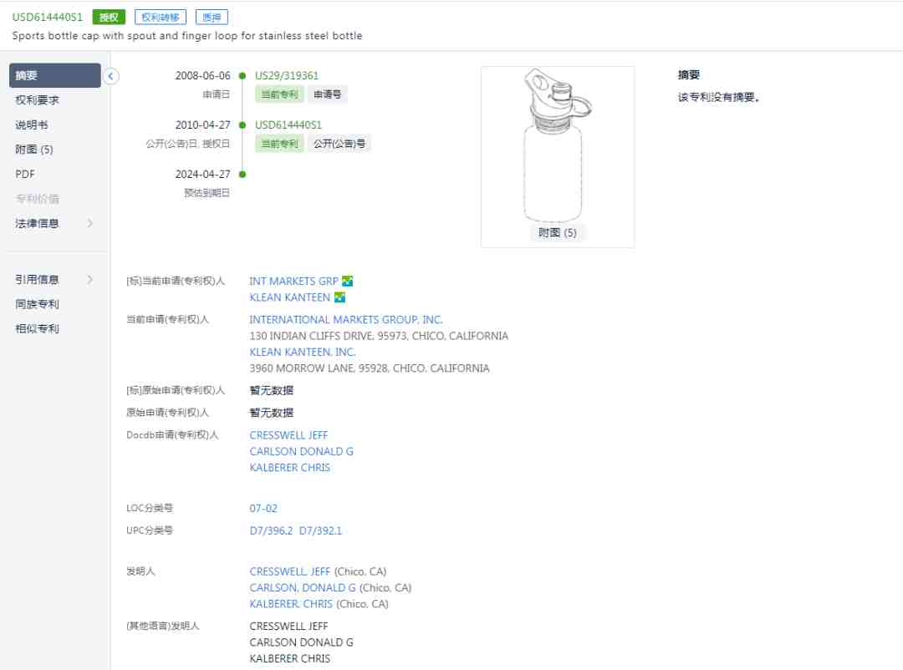The height and width of the screenshot is (670, 903).
Task: Open the standardized KLEAN KANTEEN assignee link
Action: coord(289,297)
